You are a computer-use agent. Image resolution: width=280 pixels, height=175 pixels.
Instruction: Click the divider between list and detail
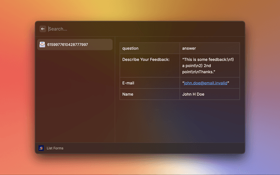115,87
